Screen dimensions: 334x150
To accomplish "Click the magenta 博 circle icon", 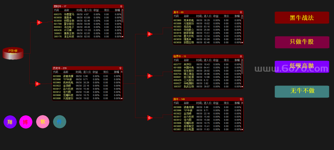I will tap(26, 122).
